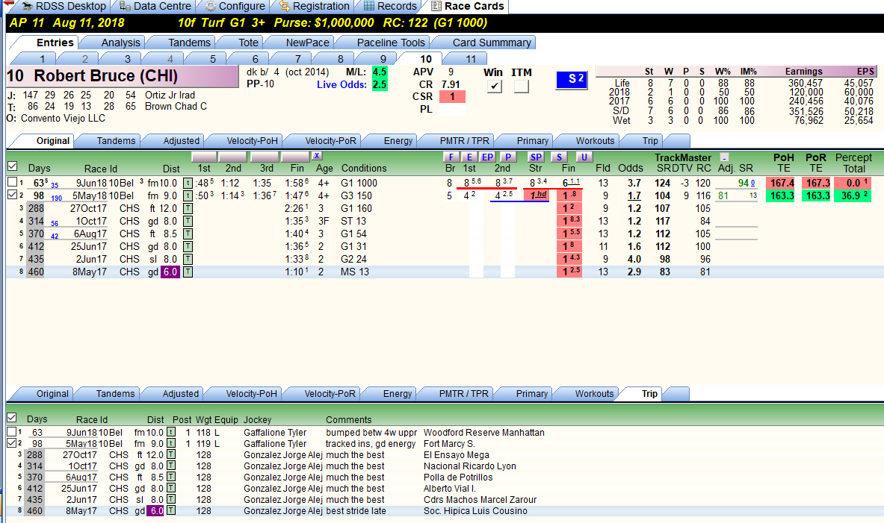Click the red CSR value box
Viewport: 884px width, 523px height.
[x=452, y=97]
